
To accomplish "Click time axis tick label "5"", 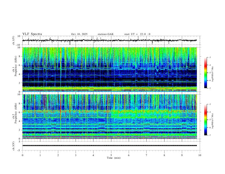I will tap(111, 155).
